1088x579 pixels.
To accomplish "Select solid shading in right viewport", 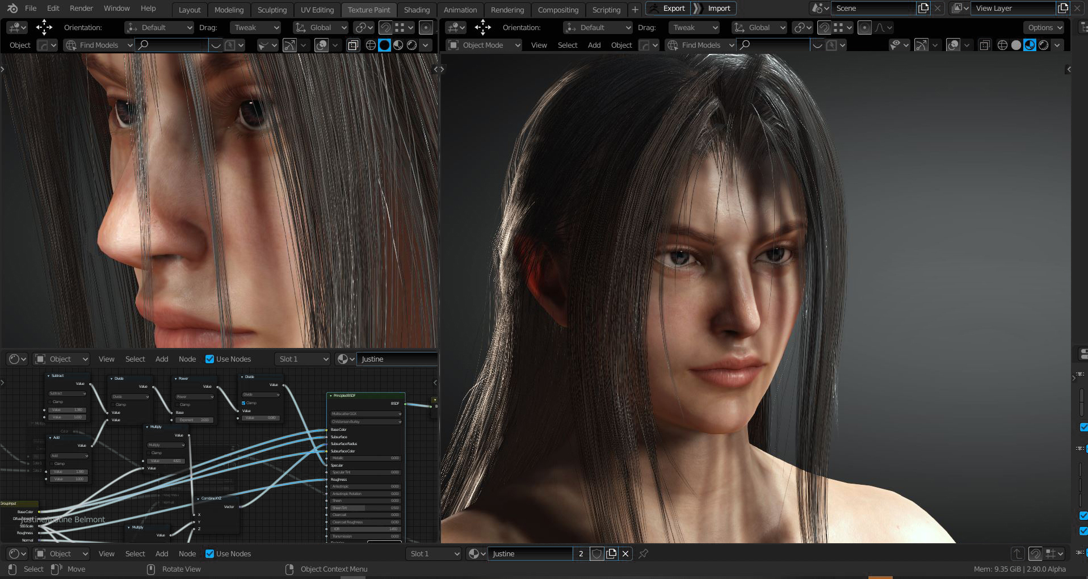I will coord(1016,45).
